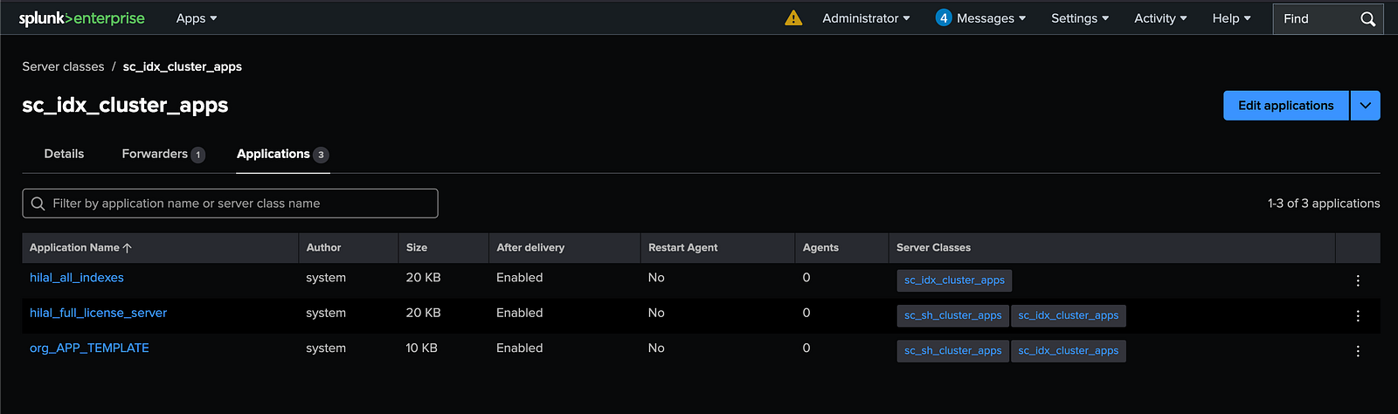Open the kebab menu for hilal_full_license_server row

coord(1358,315)
